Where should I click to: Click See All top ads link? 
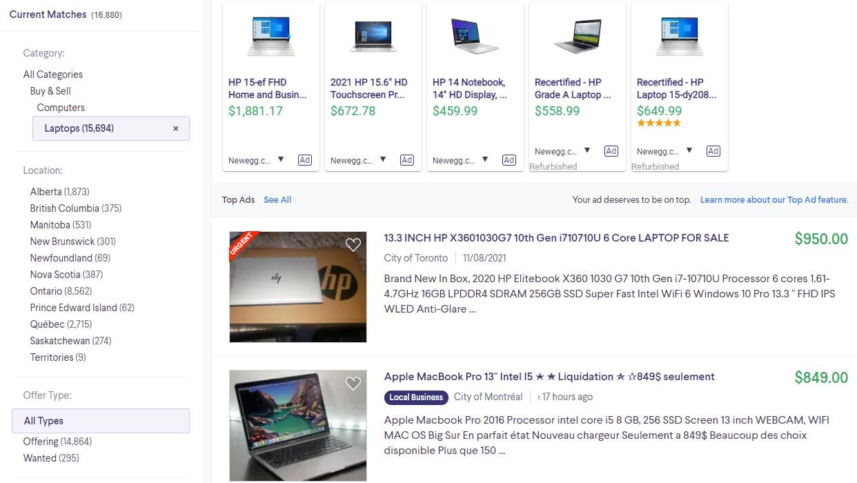click(x=277, y=200)
